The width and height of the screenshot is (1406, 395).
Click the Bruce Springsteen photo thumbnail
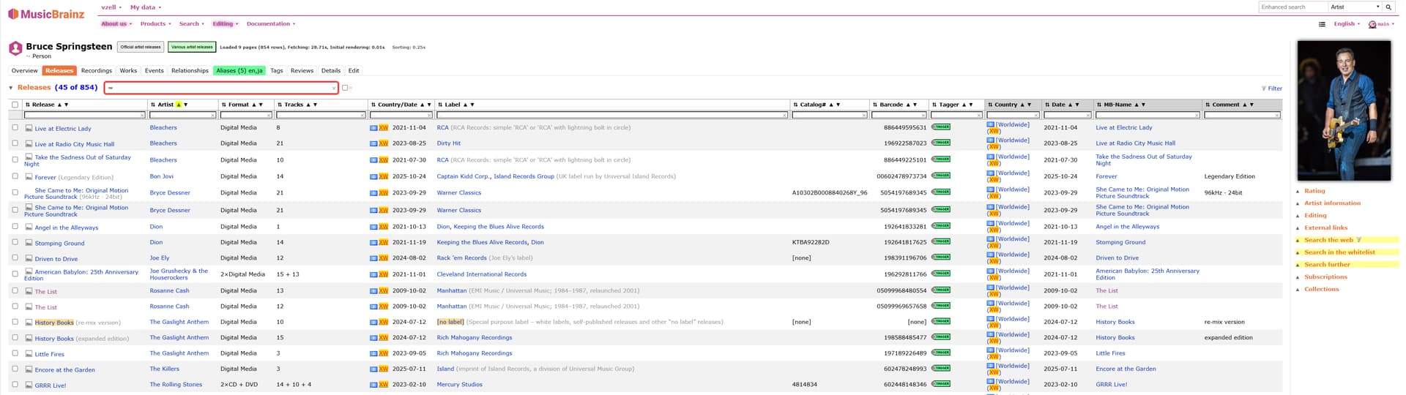(1343, 110)
